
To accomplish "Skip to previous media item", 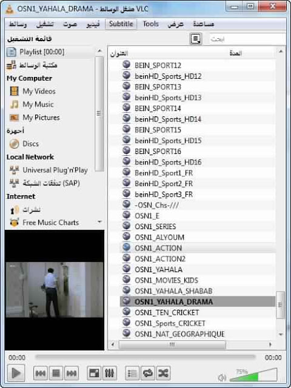I will click(x=41, y=373).
